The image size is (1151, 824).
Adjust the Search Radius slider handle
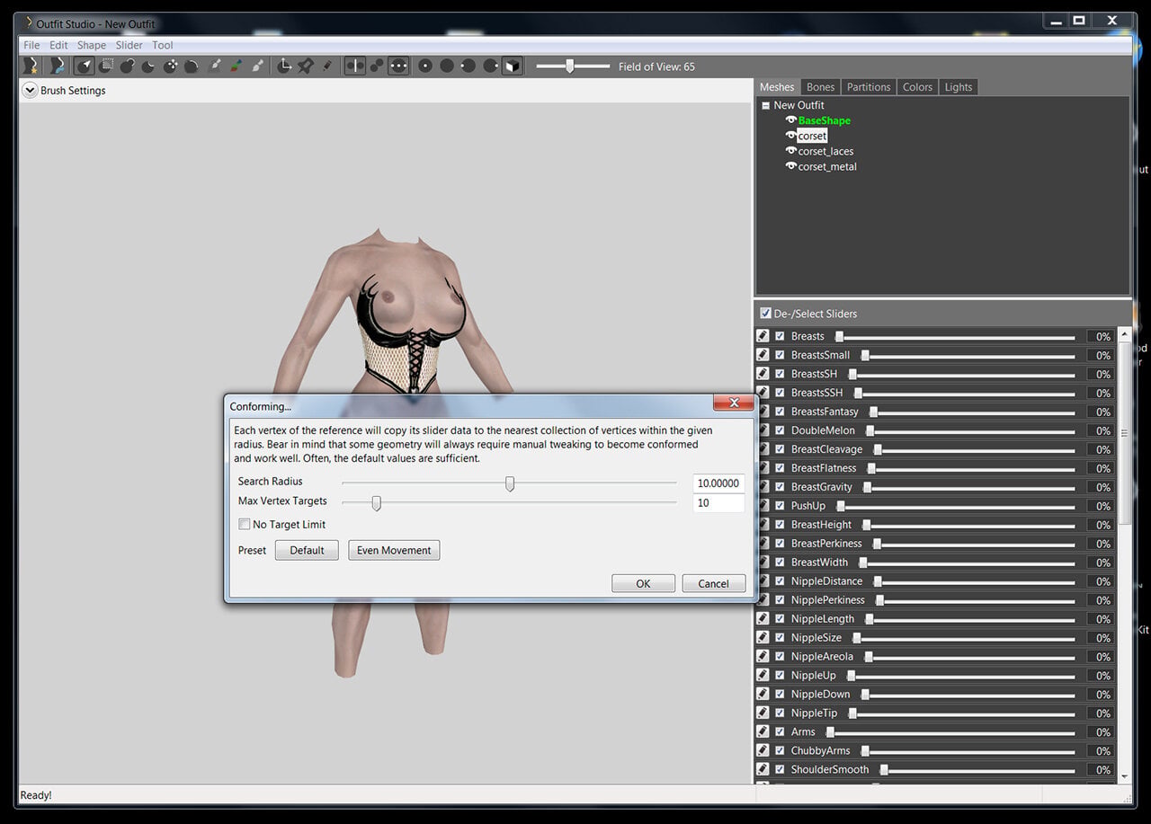click(x=510, y=483)
